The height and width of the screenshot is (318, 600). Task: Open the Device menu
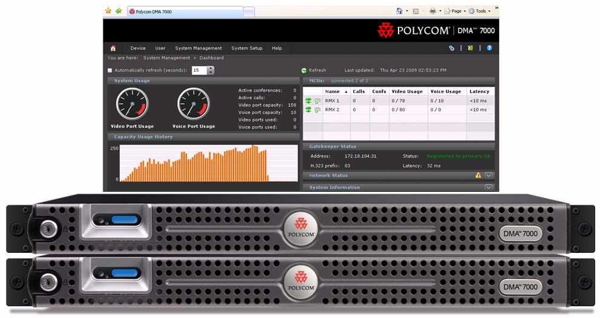click(x=138, y=48)
